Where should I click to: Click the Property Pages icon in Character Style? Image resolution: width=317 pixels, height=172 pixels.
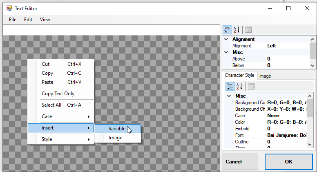(x=251, y=86)
